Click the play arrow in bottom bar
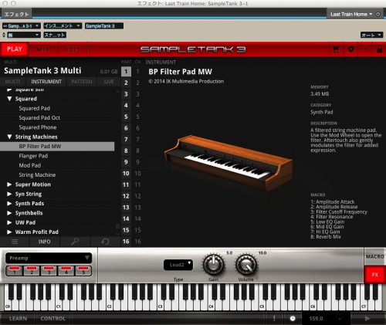Image resolution: width=386 pixels, height=325 pixels. coord(367,319)
